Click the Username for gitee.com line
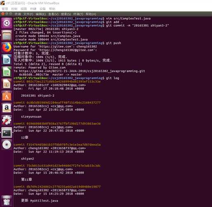Image resolution: width=212 pixels, height=207 pixels. pyautogui.click(x=55, y=47)
